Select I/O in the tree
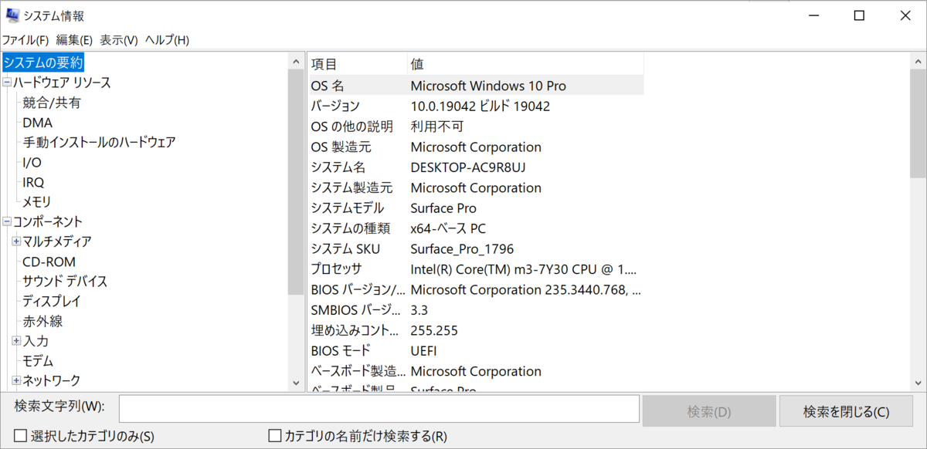 point(32,162)
